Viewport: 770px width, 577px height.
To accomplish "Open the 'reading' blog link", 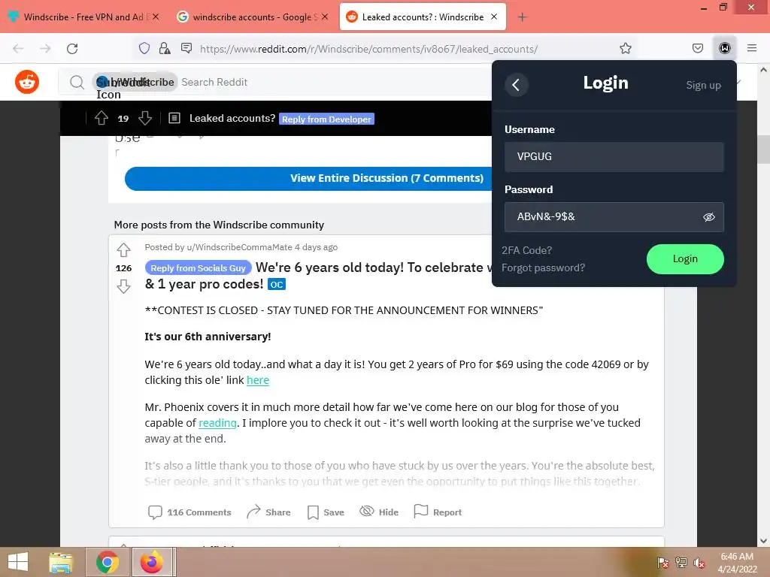I will pyautogui.click(x=217, y=423).
